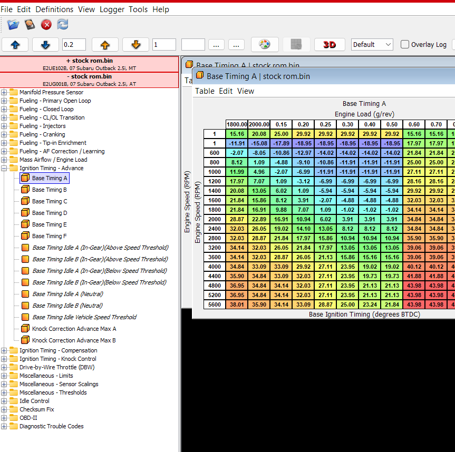Open the table window's Edit menu

[x=226, y=91]
